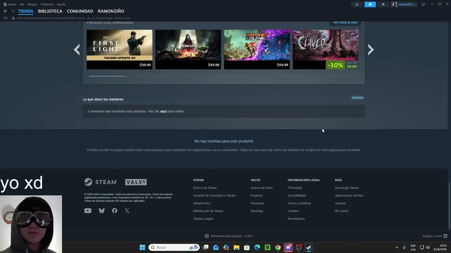Show previous similar products with the left arrow
451x253 pixels.
[x=76, y=50]
